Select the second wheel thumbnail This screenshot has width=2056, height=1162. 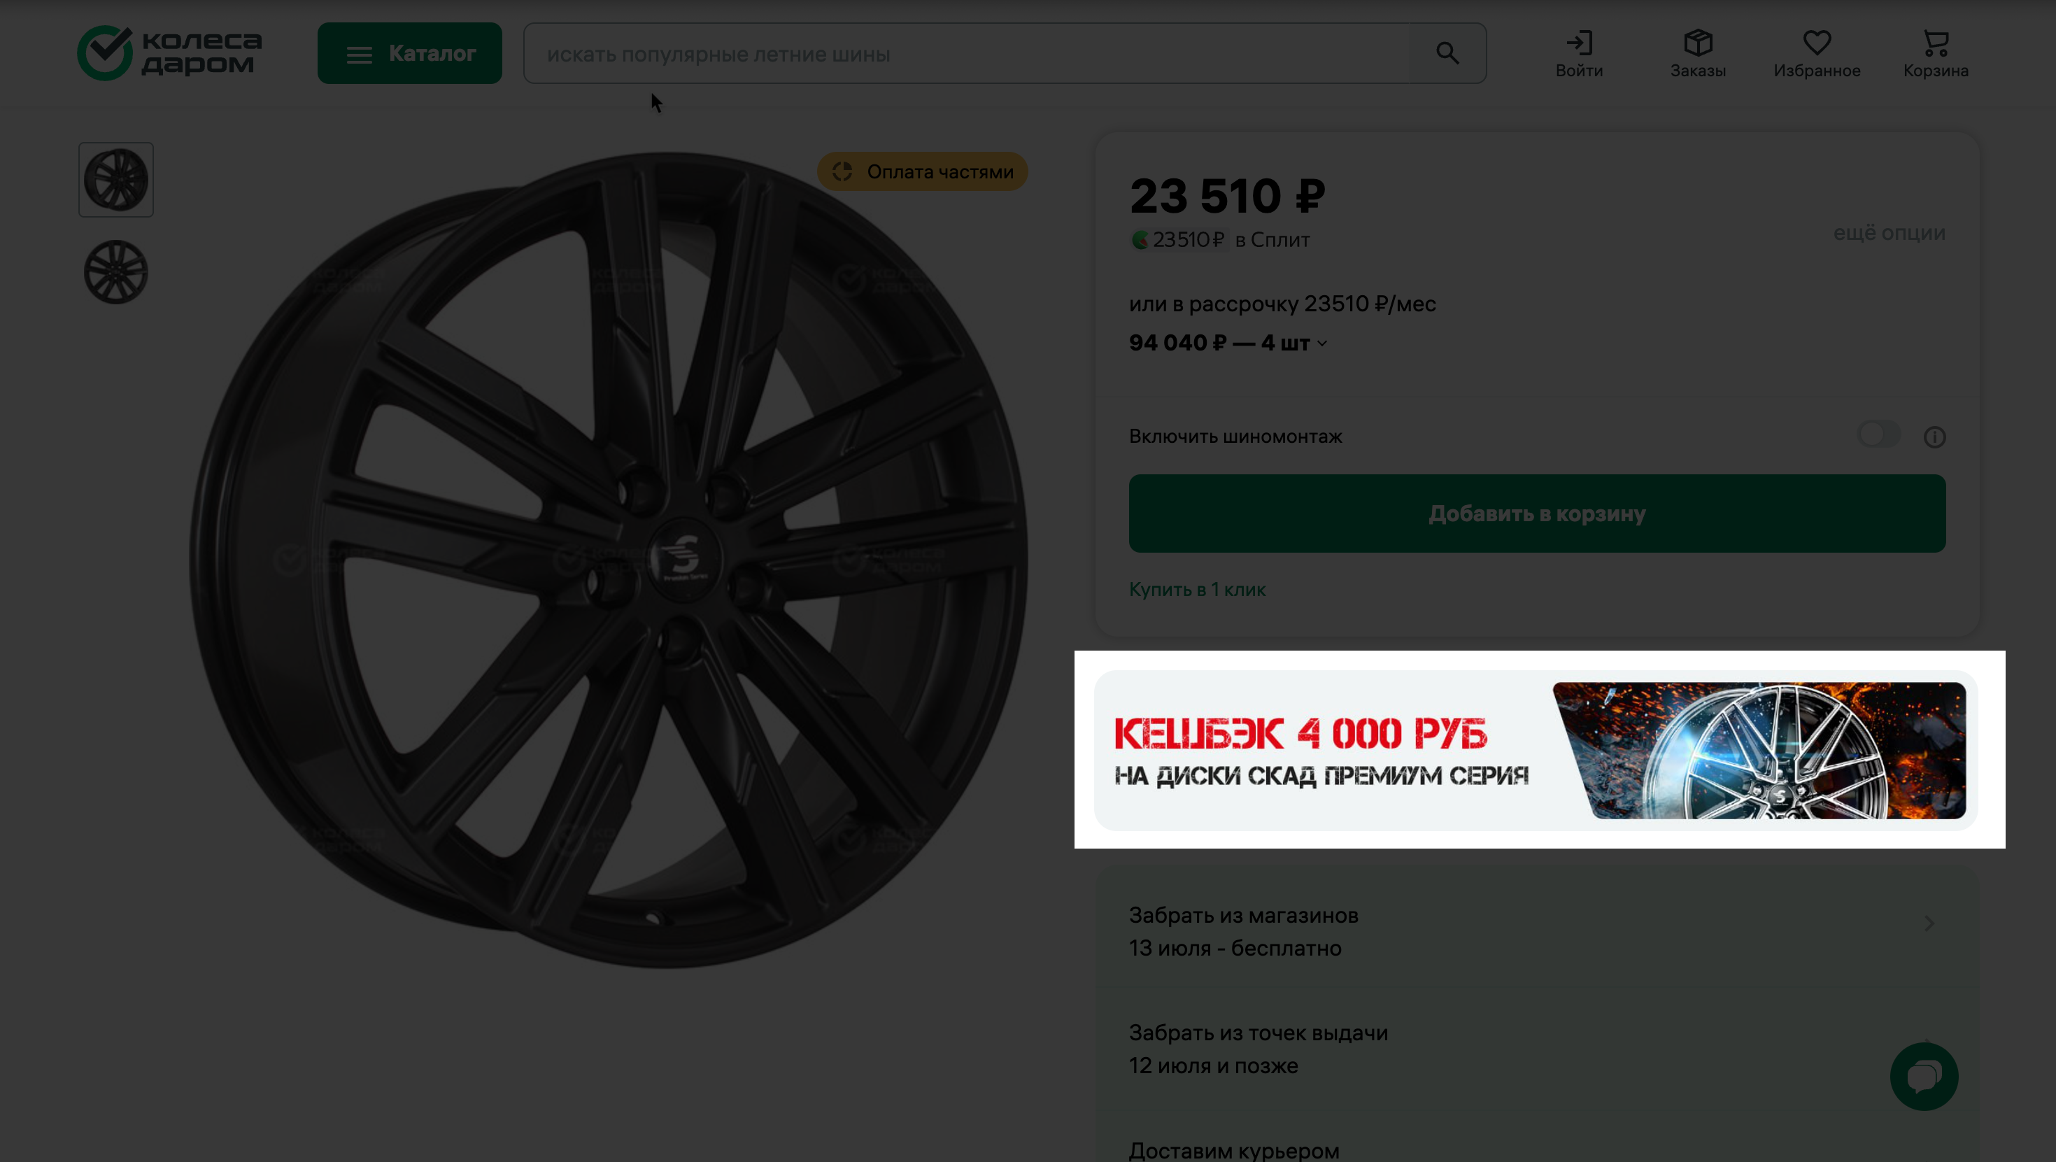click(x=115, y=272)
